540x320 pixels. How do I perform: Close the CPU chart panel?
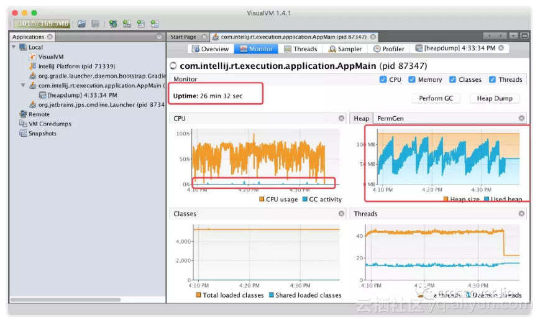341,118
